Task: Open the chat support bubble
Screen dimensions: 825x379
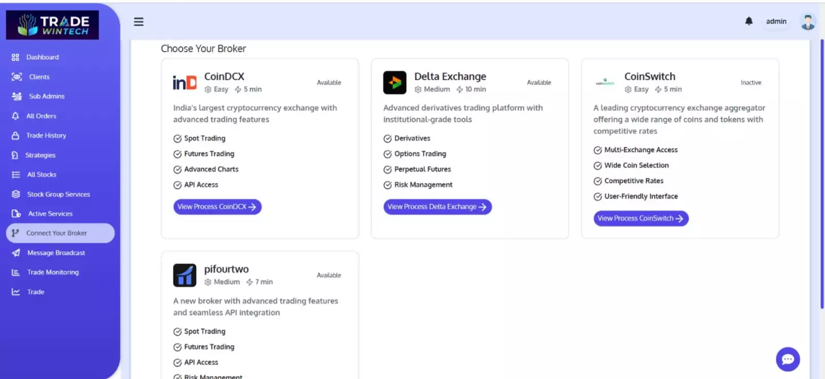Action: click(787, 359)
